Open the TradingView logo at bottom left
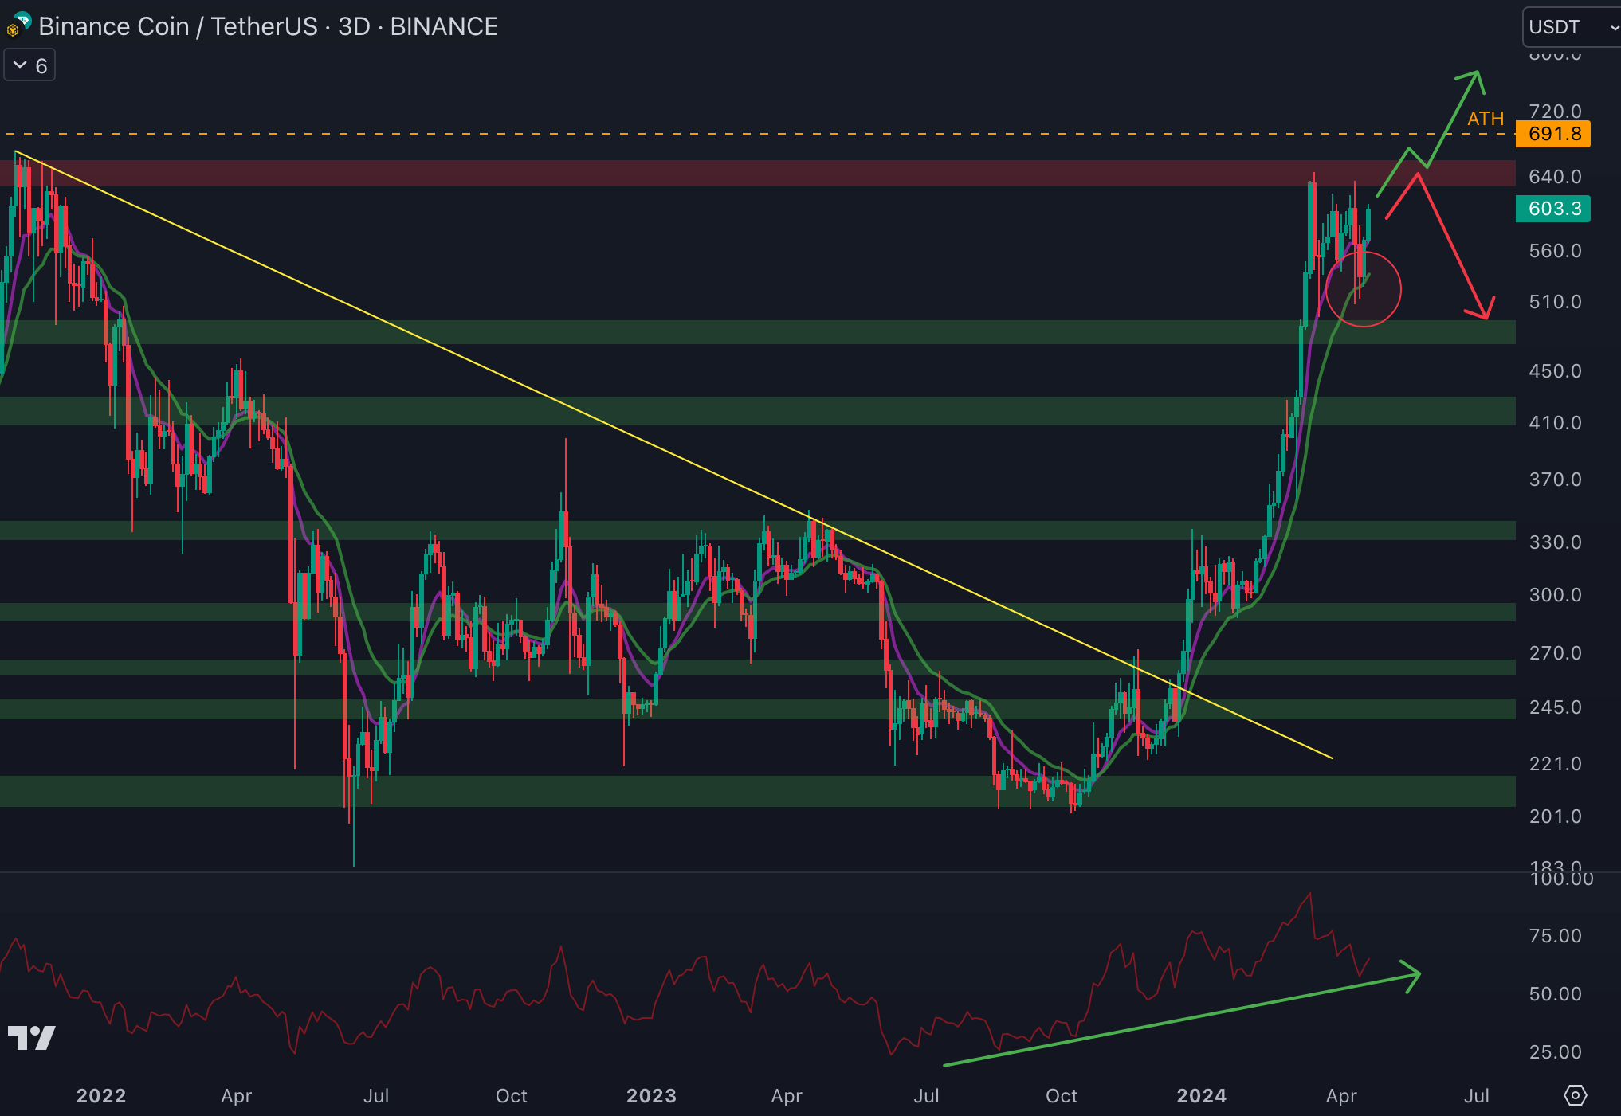This screenshot has height=1116, width=1621. [x=32, y=1038]
